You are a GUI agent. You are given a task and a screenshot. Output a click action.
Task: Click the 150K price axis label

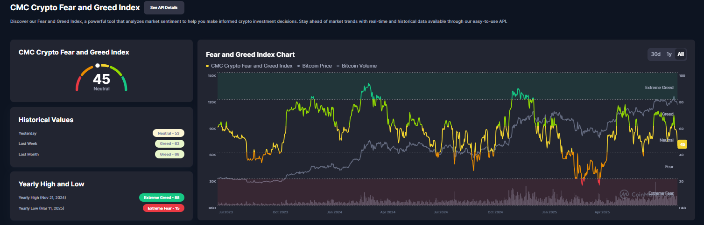tap(211, 76)
